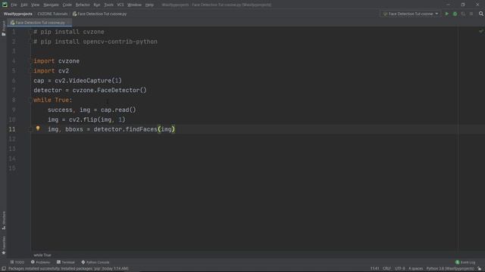Open the Favorites tool window sidebar tab
The width and height of the screenshot is (485, 272).
point(4,245)
